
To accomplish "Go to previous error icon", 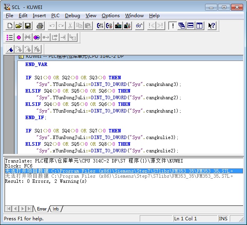I will click(x=151, y=26).
